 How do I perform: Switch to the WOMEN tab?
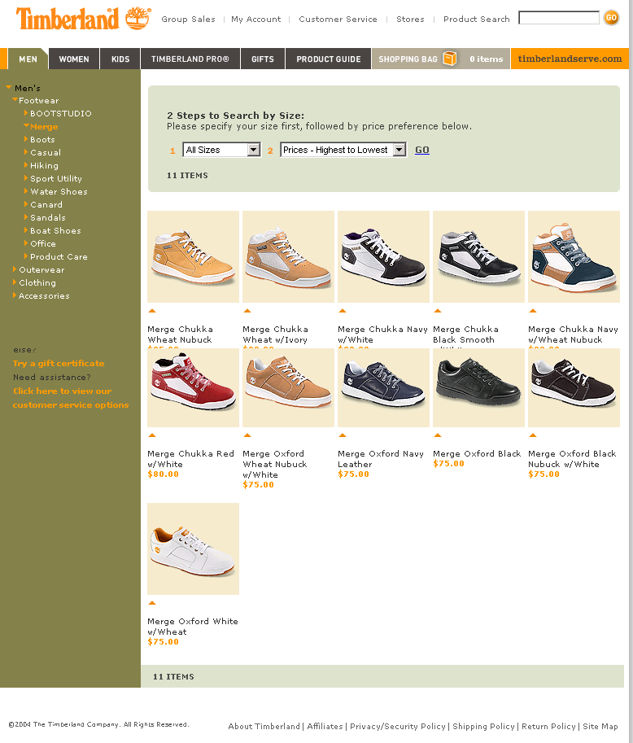pyautogui.click(x=74, y=59)
